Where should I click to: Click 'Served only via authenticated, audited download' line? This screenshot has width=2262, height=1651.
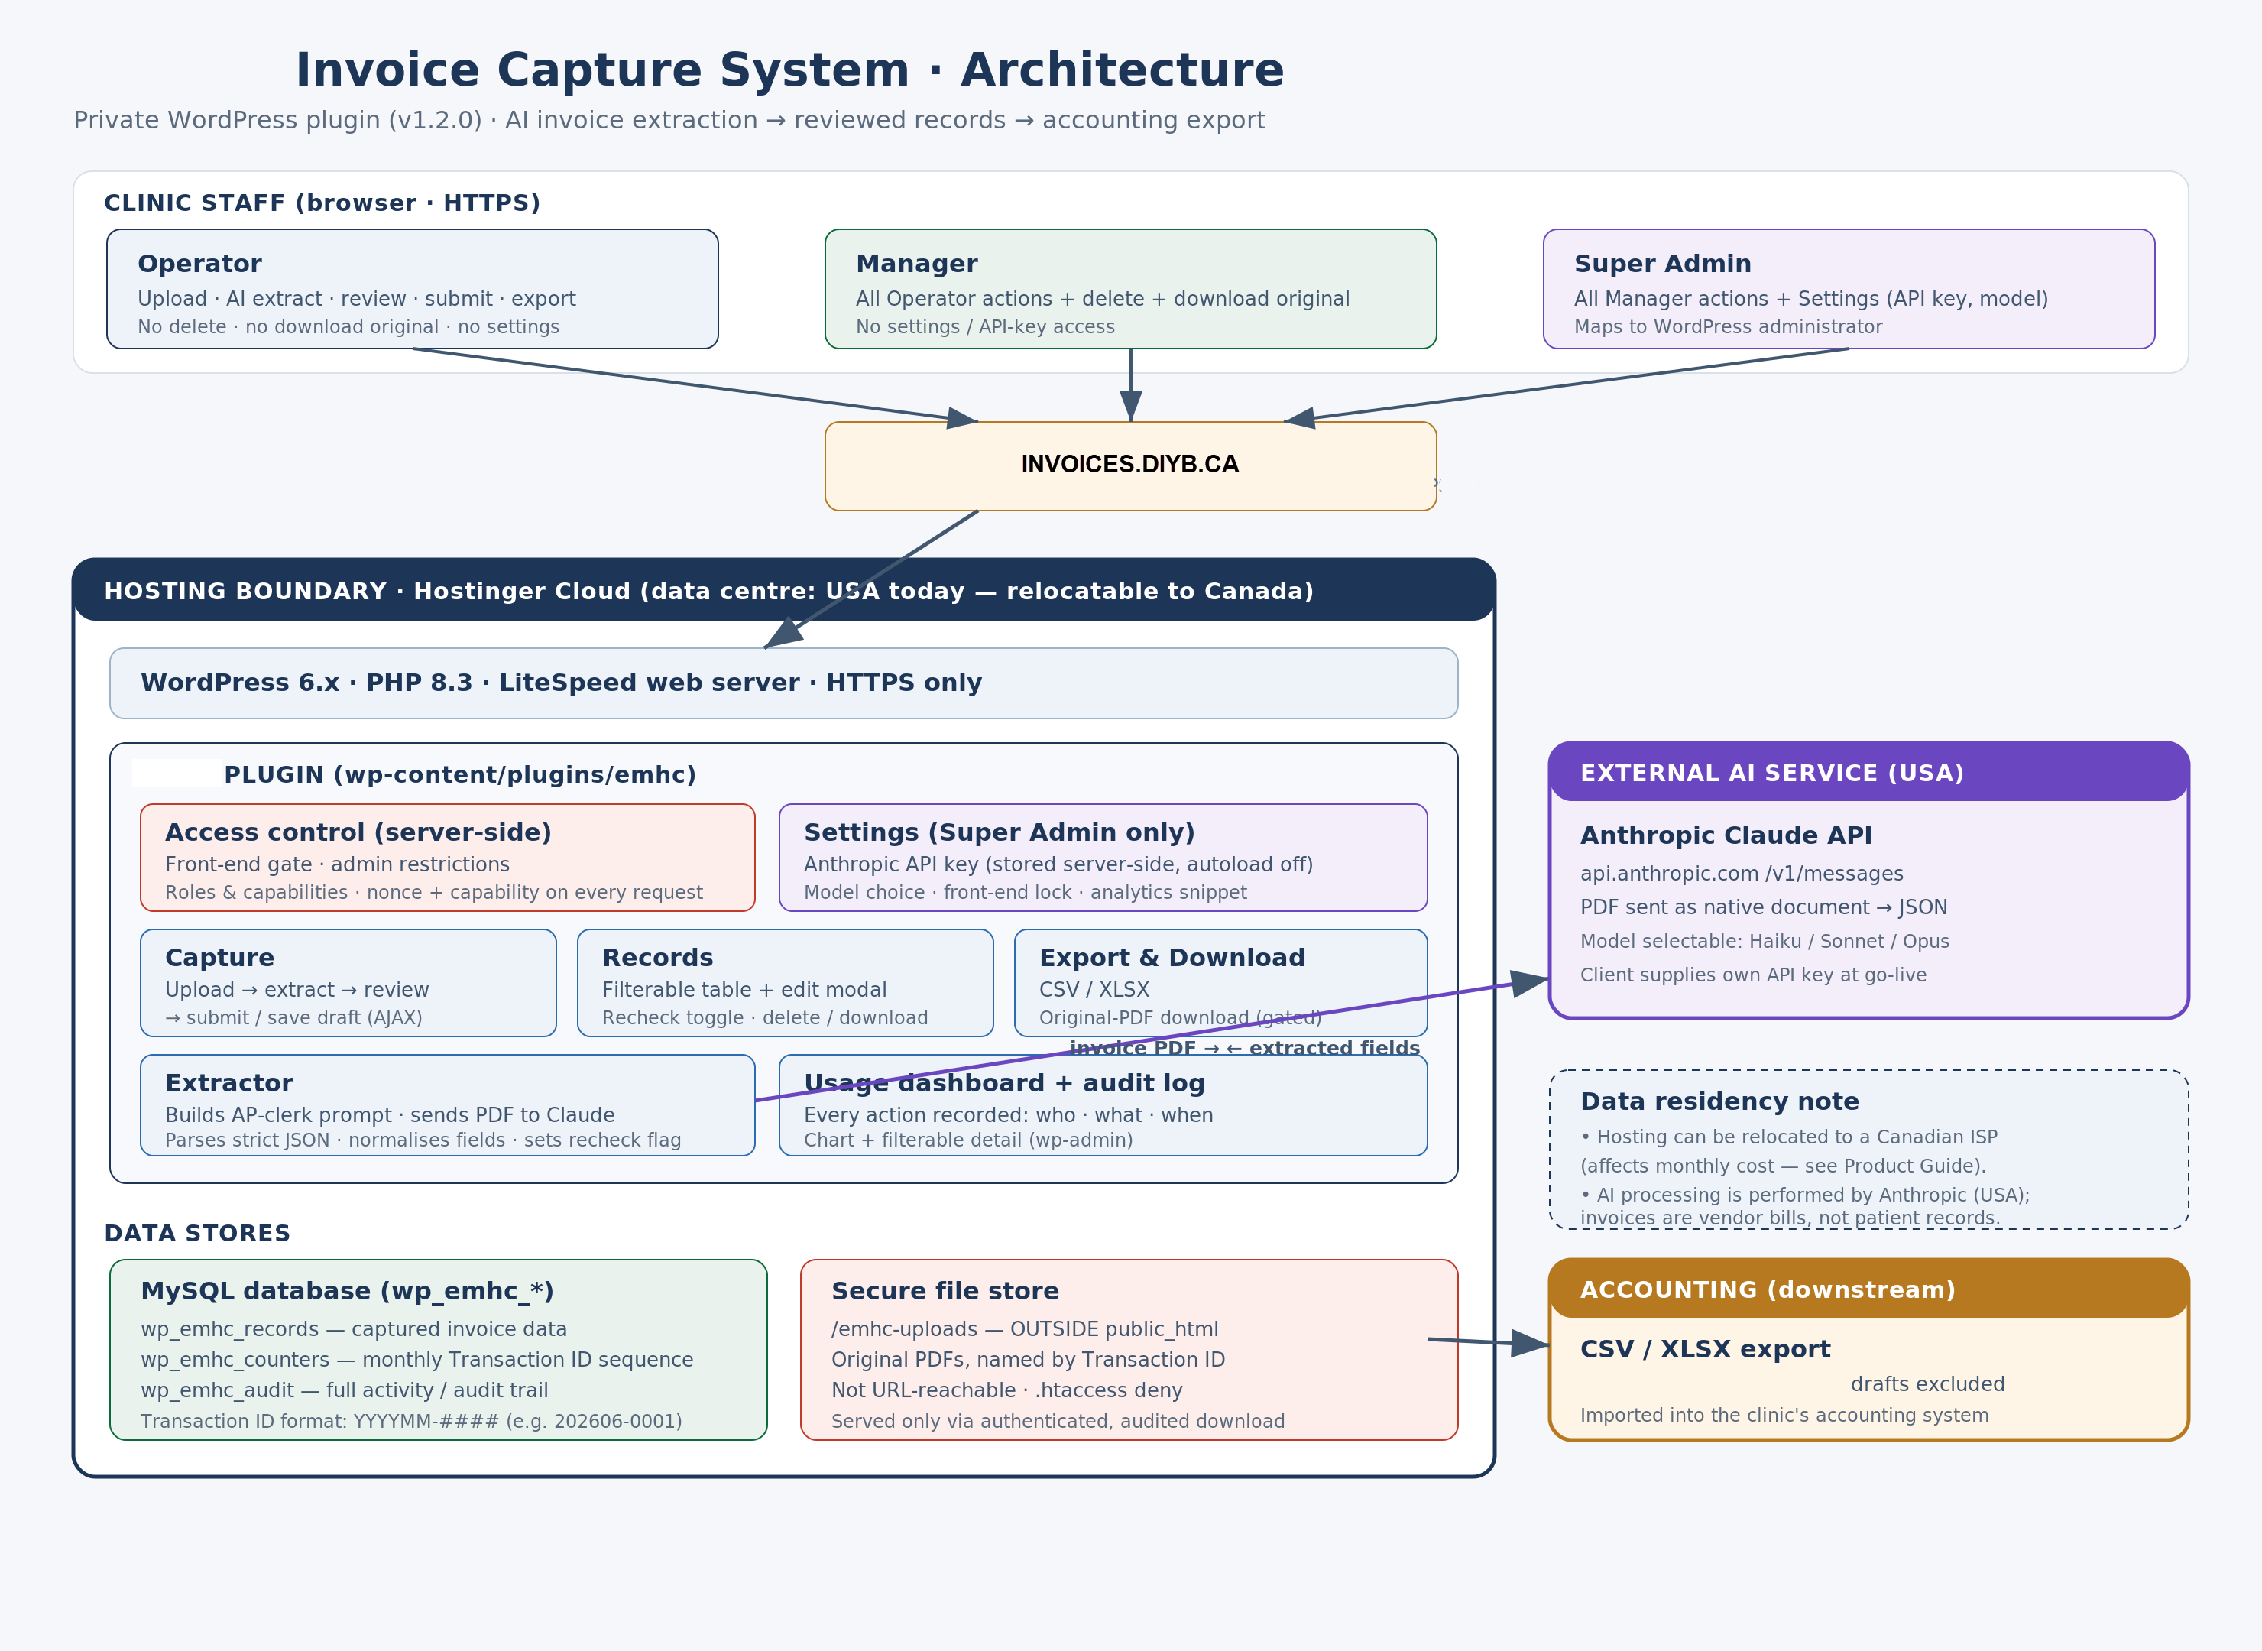[1057, 1421]
